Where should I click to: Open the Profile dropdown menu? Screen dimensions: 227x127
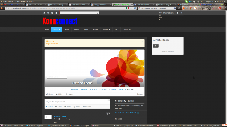(x=56, y=30)
